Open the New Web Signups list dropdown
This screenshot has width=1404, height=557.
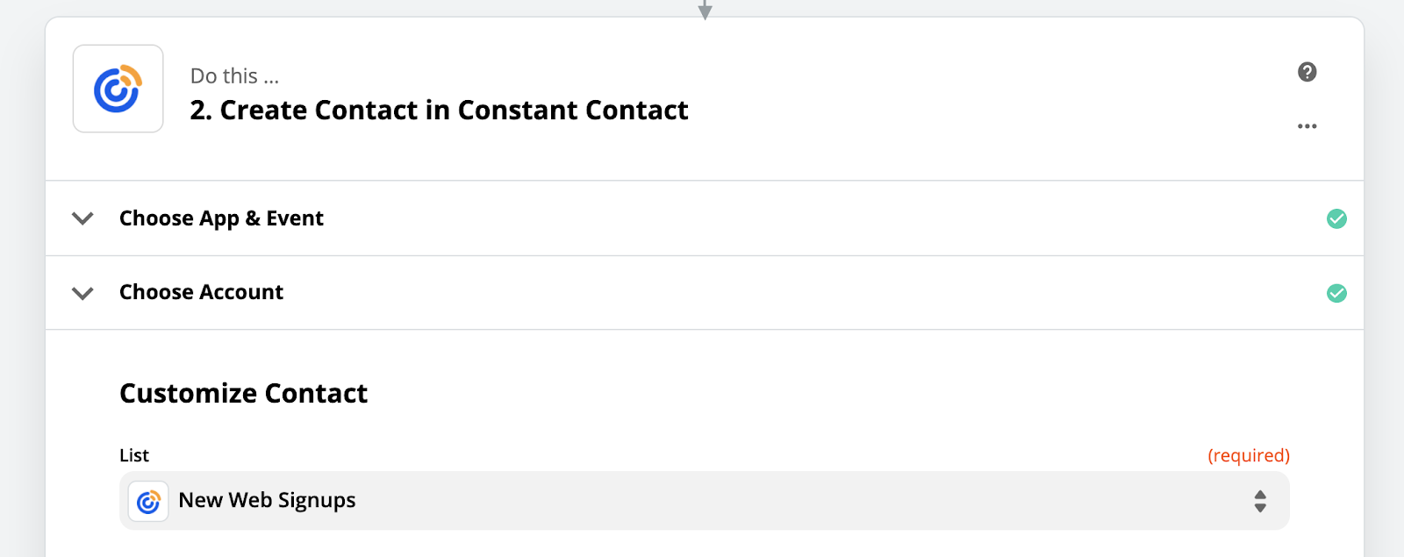(267, 501)
